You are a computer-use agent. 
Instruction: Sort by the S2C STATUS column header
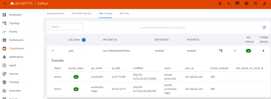tap(249, 40)
